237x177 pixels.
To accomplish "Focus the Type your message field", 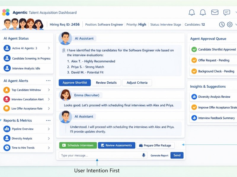I will [x=99, y=155].
